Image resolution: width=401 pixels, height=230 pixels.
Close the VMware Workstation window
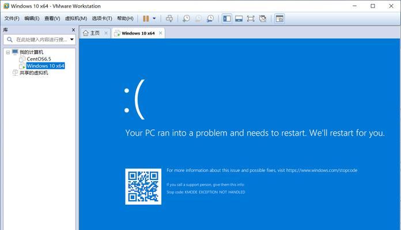pyautogui.click(x=391, y=6)
